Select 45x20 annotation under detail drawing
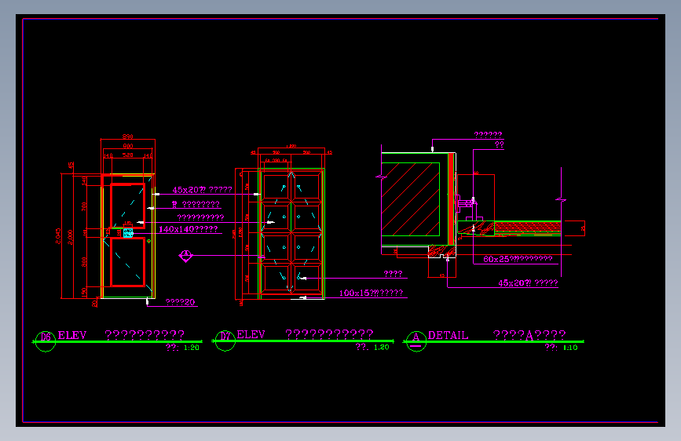Screen dimensions: 681x441 528,283
